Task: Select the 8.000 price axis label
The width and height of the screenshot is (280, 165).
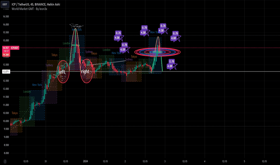Action: point(6,153)
